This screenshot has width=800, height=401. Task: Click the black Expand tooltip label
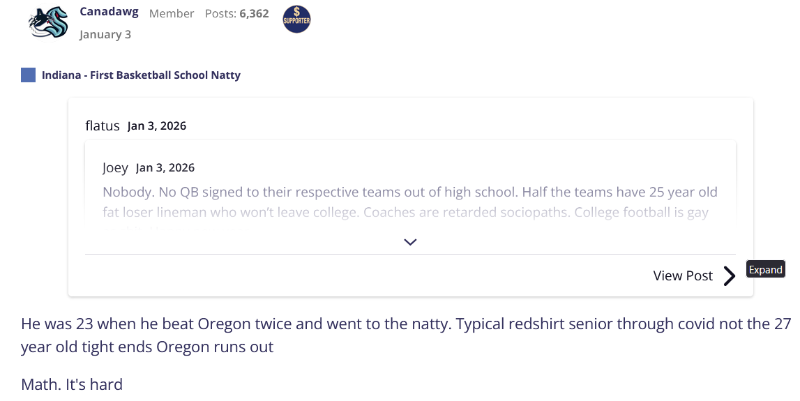click(x=766, y=270)
